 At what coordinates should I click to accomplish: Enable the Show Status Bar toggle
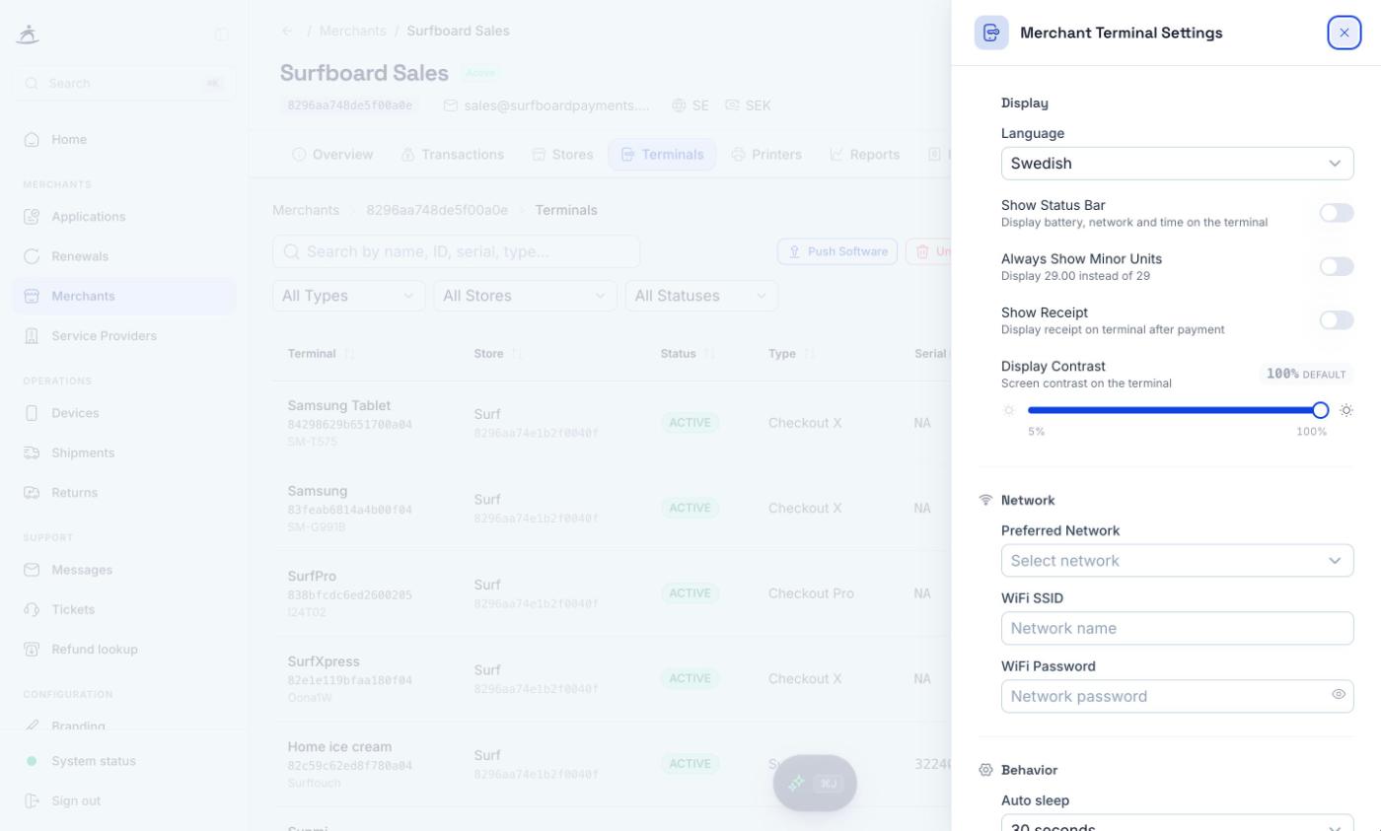click(1337, 213)
